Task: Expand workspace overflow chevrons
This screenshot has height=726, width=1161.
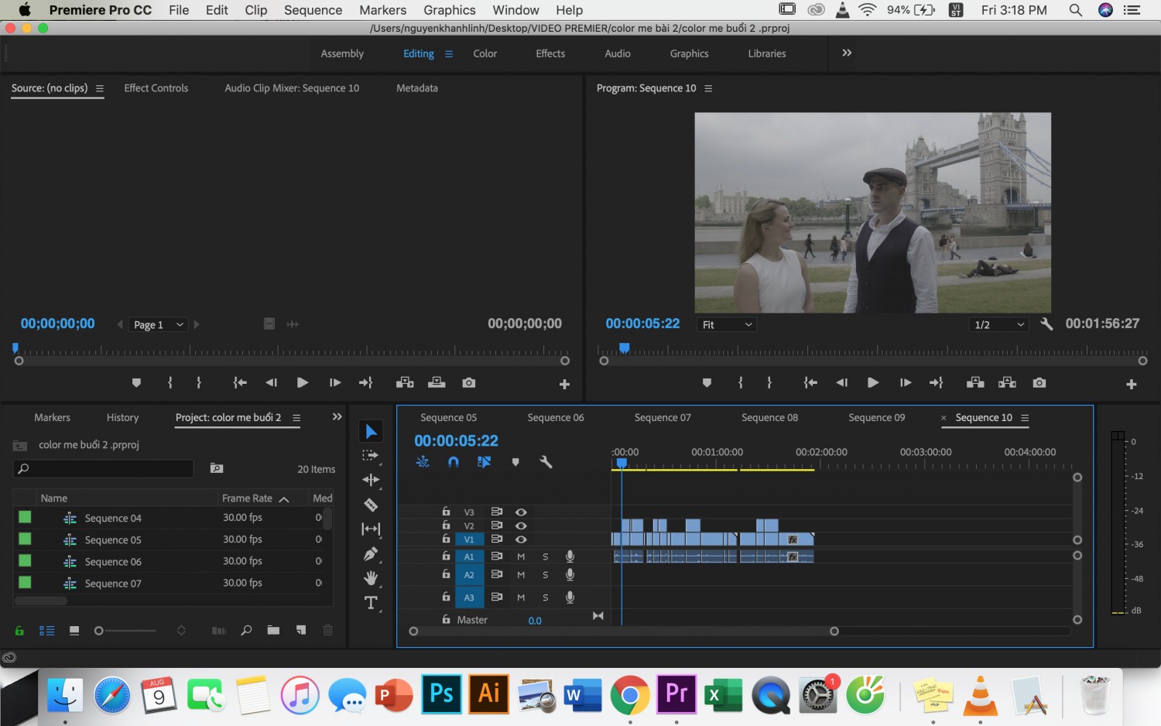Action: tap(847, 53)
